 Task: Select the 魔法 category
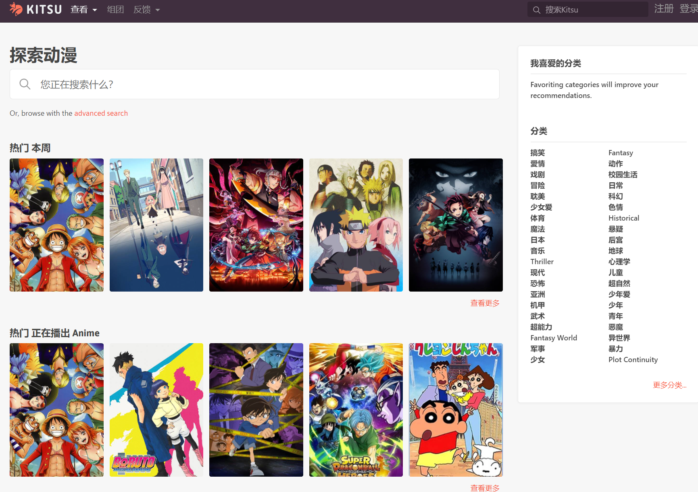pos(538,229)
